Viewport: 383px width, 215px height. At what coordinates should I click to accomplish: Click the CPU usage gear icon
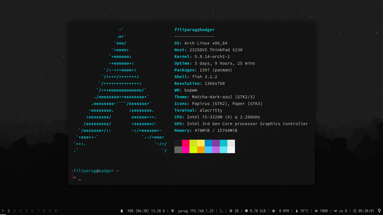[x=230, y=211]
